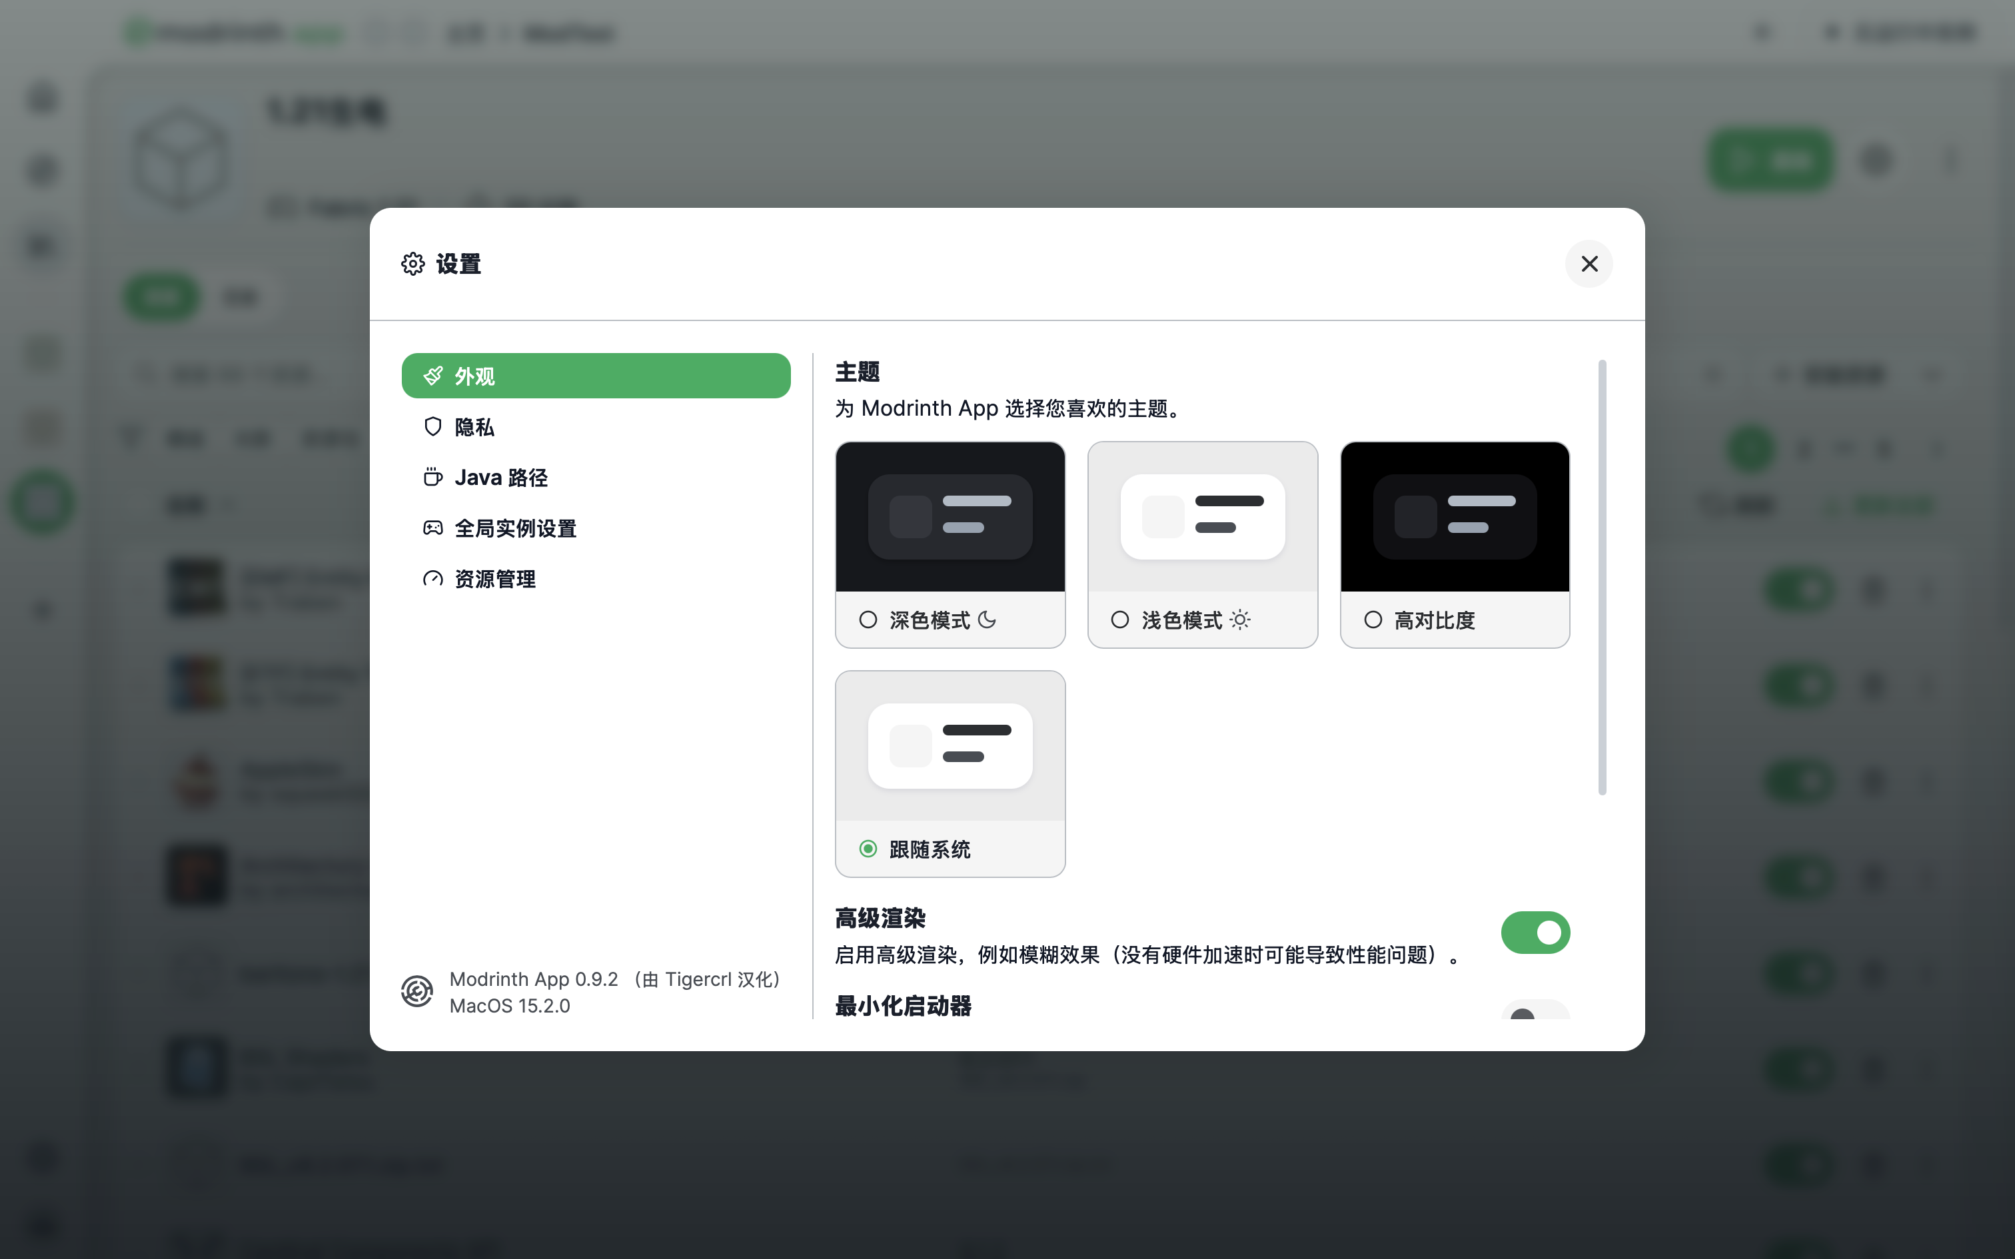Open the 外观 settings tab
This screenshot has width=2015, height=1259.
595,376
